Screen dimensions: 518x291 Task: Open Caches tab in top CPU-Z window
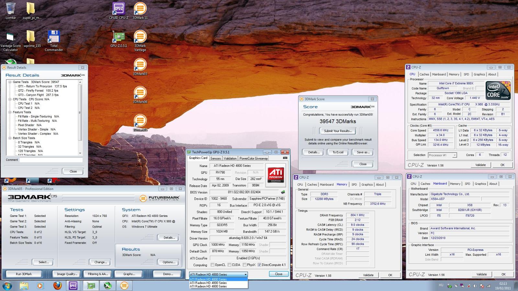coord(424,74)
